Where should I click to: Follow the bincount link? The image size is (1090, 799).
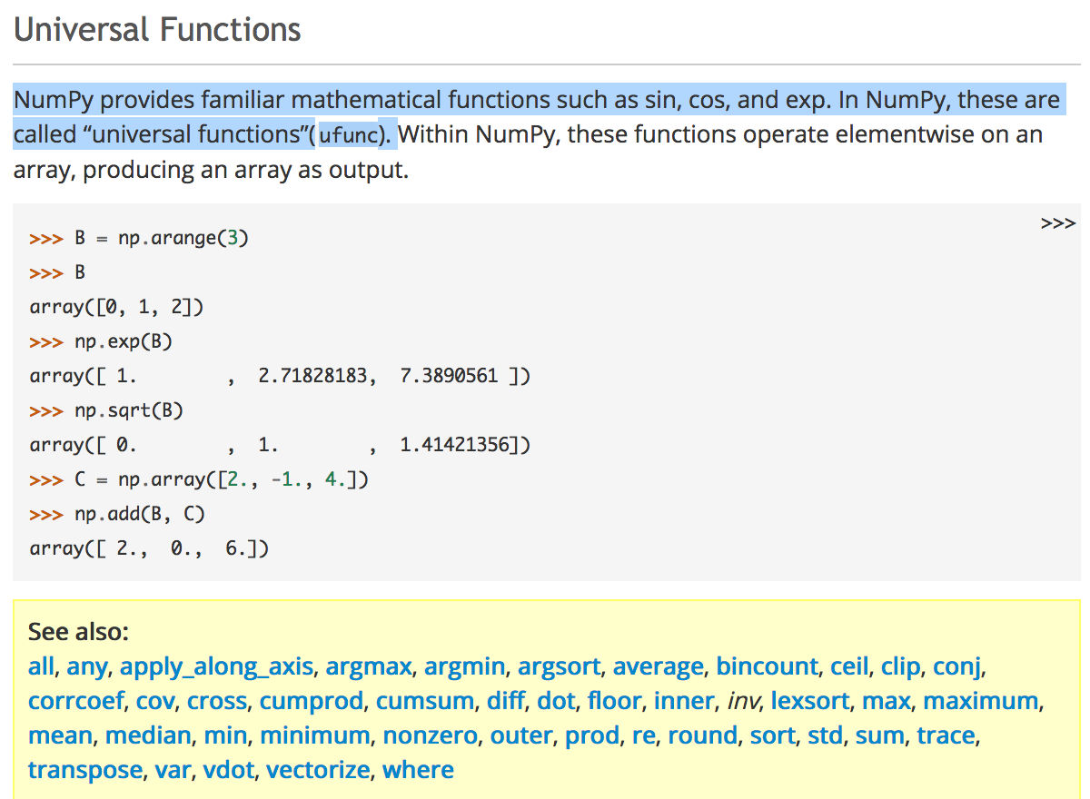click(767, 666)
